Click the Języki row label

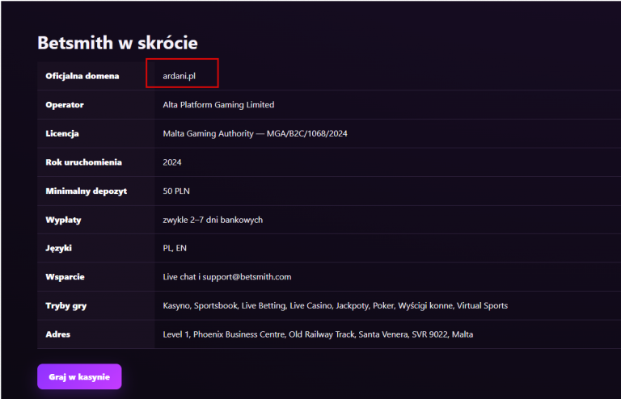(58, 248)
